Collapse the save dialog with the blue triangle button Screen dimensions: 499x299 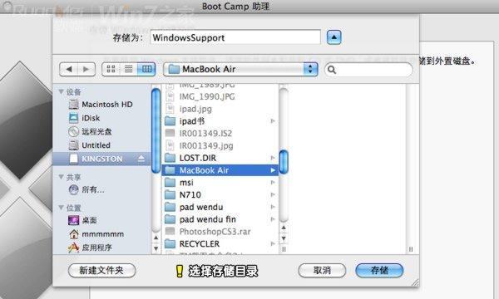pyautogui.click(x=333, y=37)
